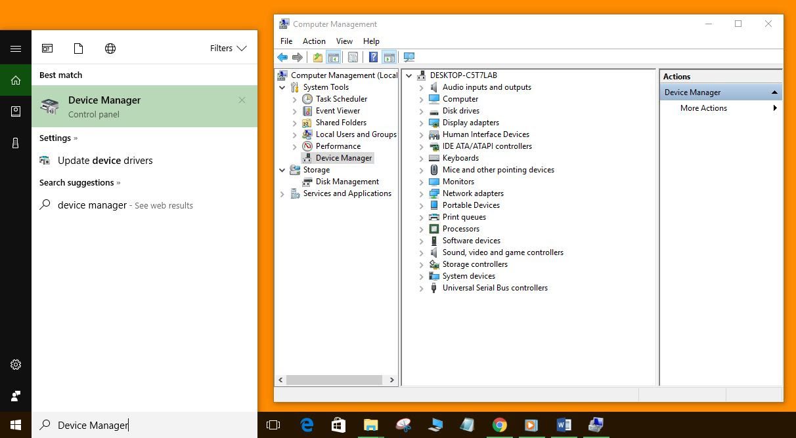Click the console tree horizontal scrollbar

335,380
